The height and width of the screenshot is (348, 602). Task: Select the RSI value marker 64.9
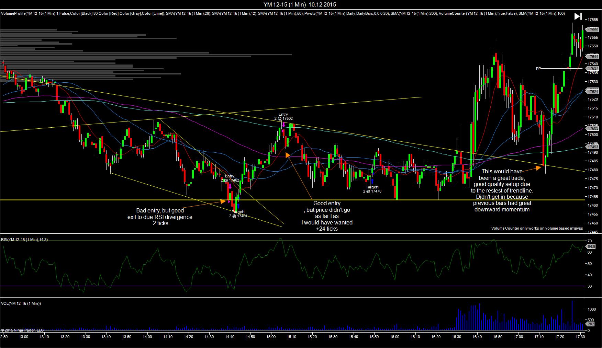[x=591, y=246]
